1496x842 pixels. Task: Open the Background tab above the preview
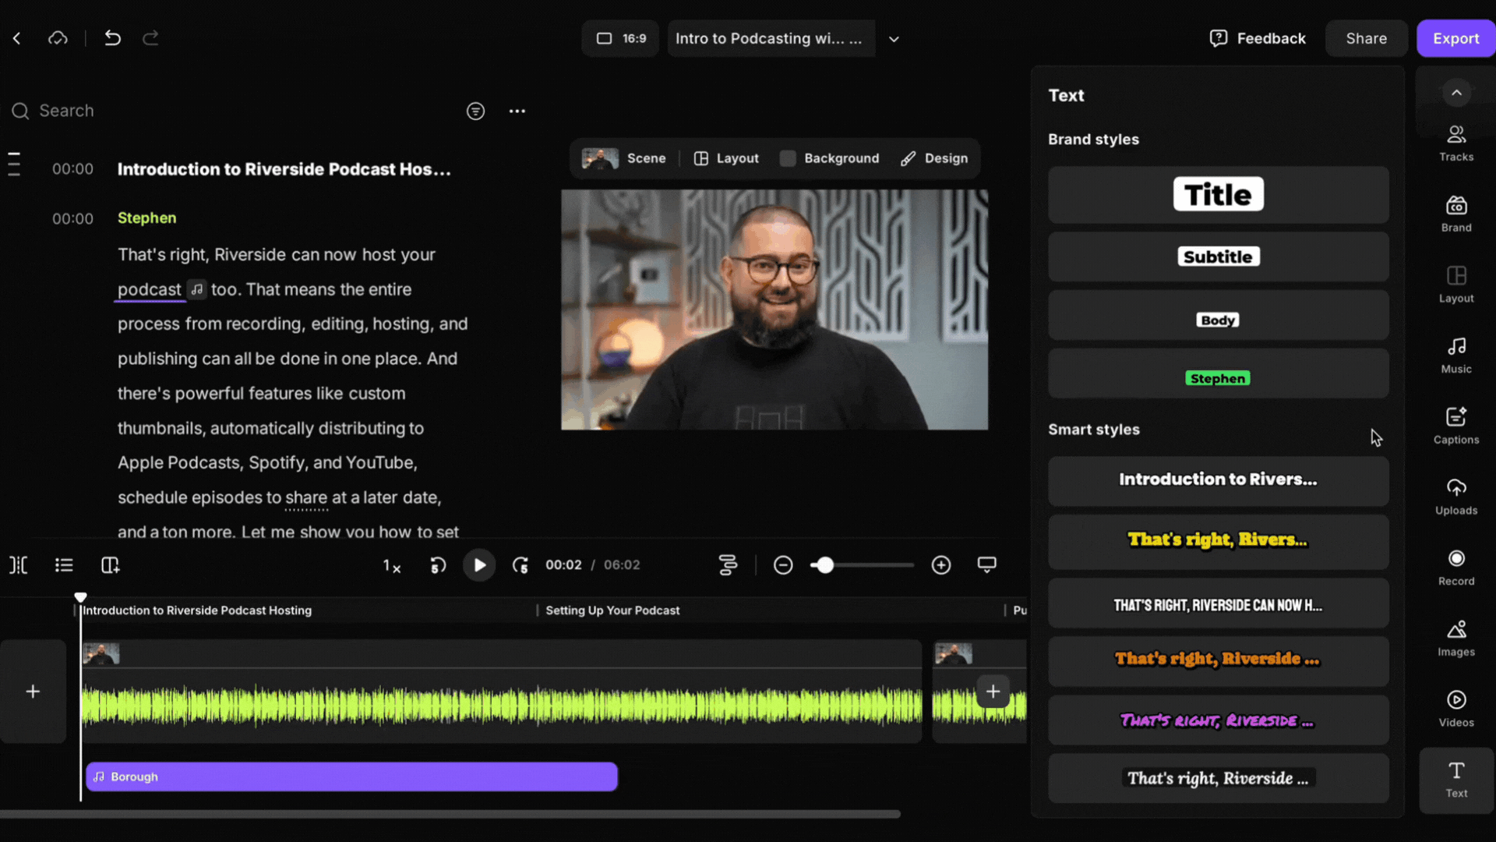tap(830, 158)
